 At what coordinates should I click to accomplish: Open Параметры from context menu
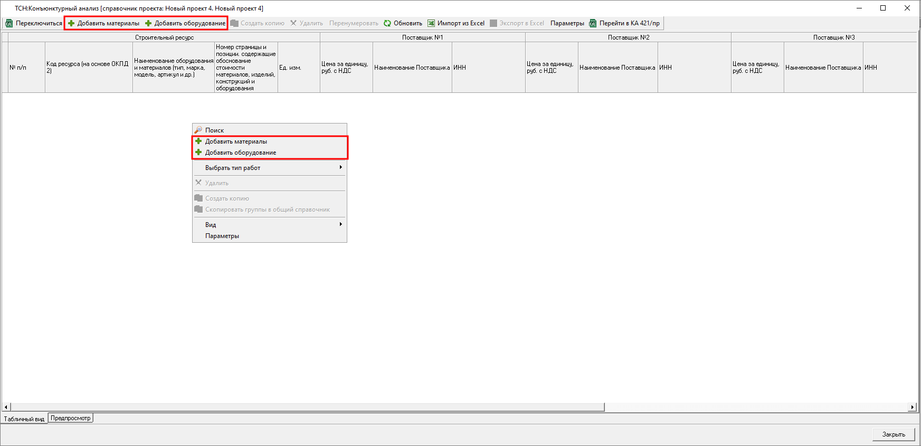(x=222, y=236)
